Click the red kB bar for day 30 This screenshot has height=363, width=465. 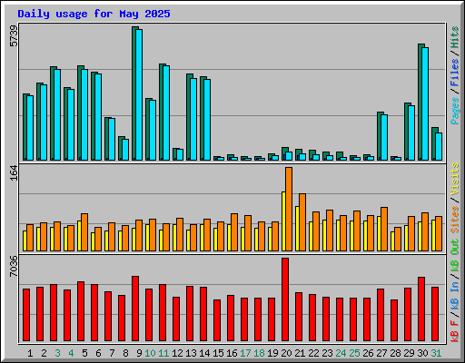pos(421,309)
